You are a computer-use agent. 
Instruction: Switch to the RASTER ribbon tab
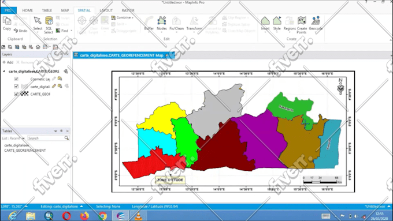128,10
